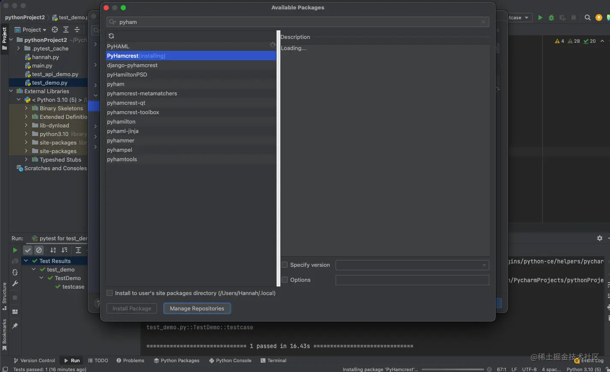Image resolution: width=610 pixels, height=372 pixels.
Task: Start debugging with the green bug icon
Action: (x=551, y=18)
